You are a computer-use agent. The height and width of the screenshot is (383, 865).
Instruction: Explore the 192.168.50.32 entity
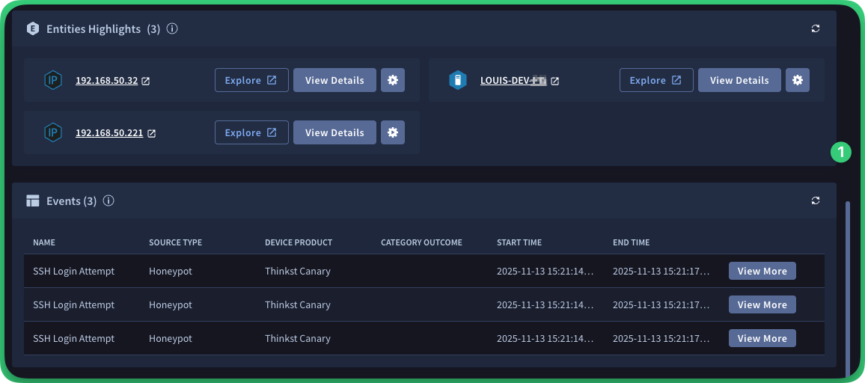coord(251,80)
